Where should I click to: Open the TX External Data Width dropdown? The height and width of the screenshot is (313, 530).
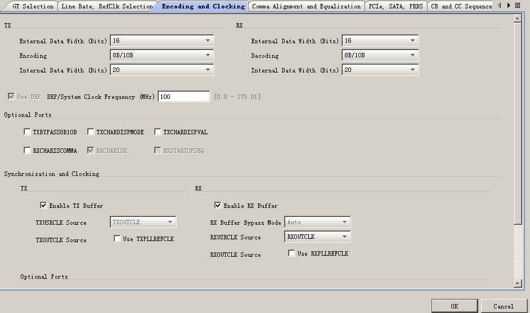(162, 40)
